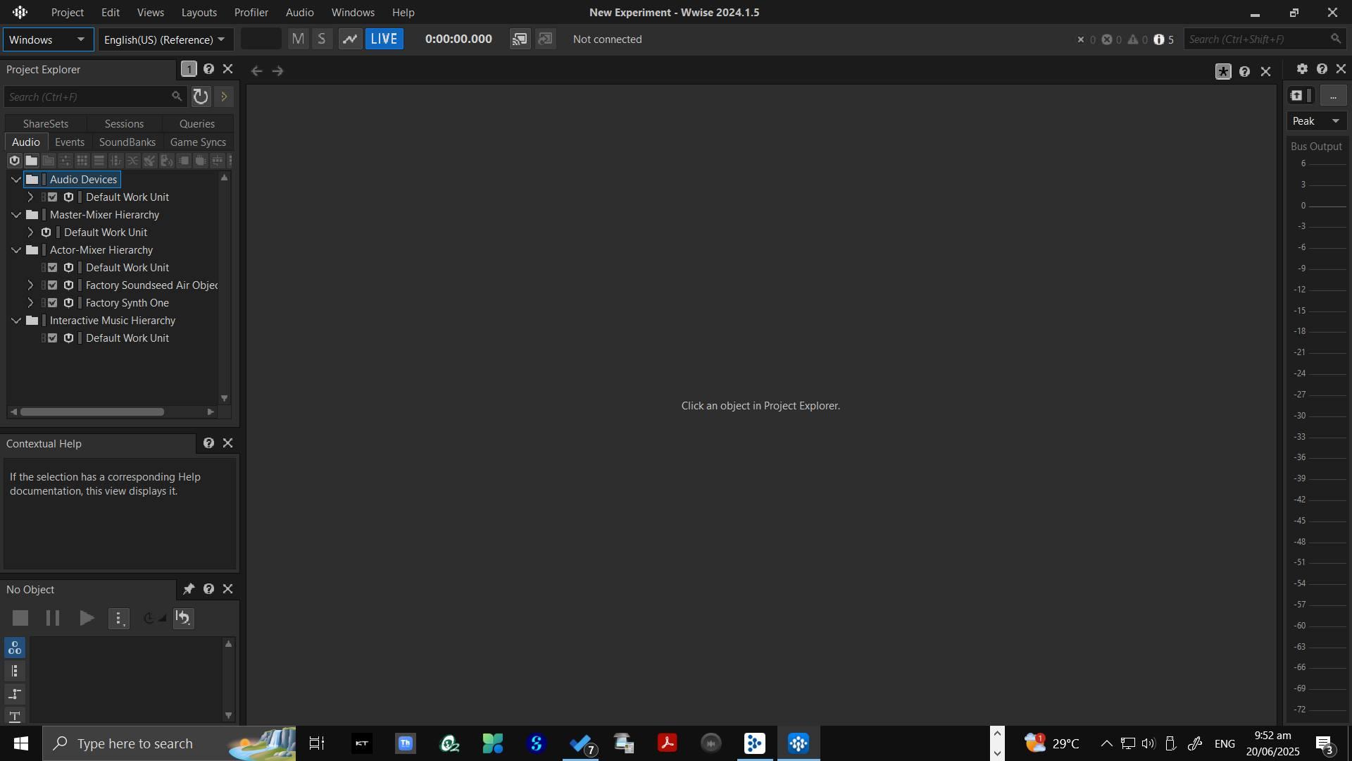Pin the Transport Control view

click(x=189, y=589)
